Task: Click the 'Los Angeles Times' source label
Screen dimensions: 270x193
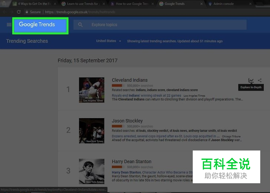Action: click(x=194, y=96)
